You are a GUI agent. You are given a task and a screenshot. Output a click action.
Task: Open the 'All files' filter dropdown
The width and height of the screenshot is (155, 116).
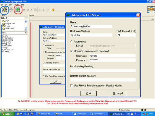click(x=26, y=33)
